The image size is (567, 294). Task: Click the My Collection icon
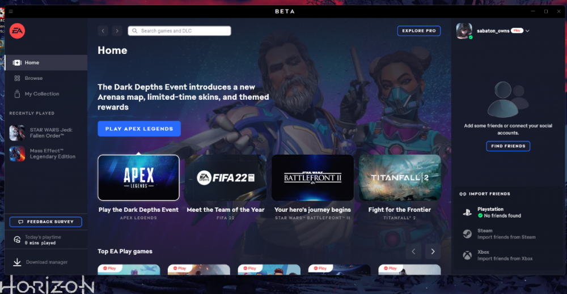[17, 94]
